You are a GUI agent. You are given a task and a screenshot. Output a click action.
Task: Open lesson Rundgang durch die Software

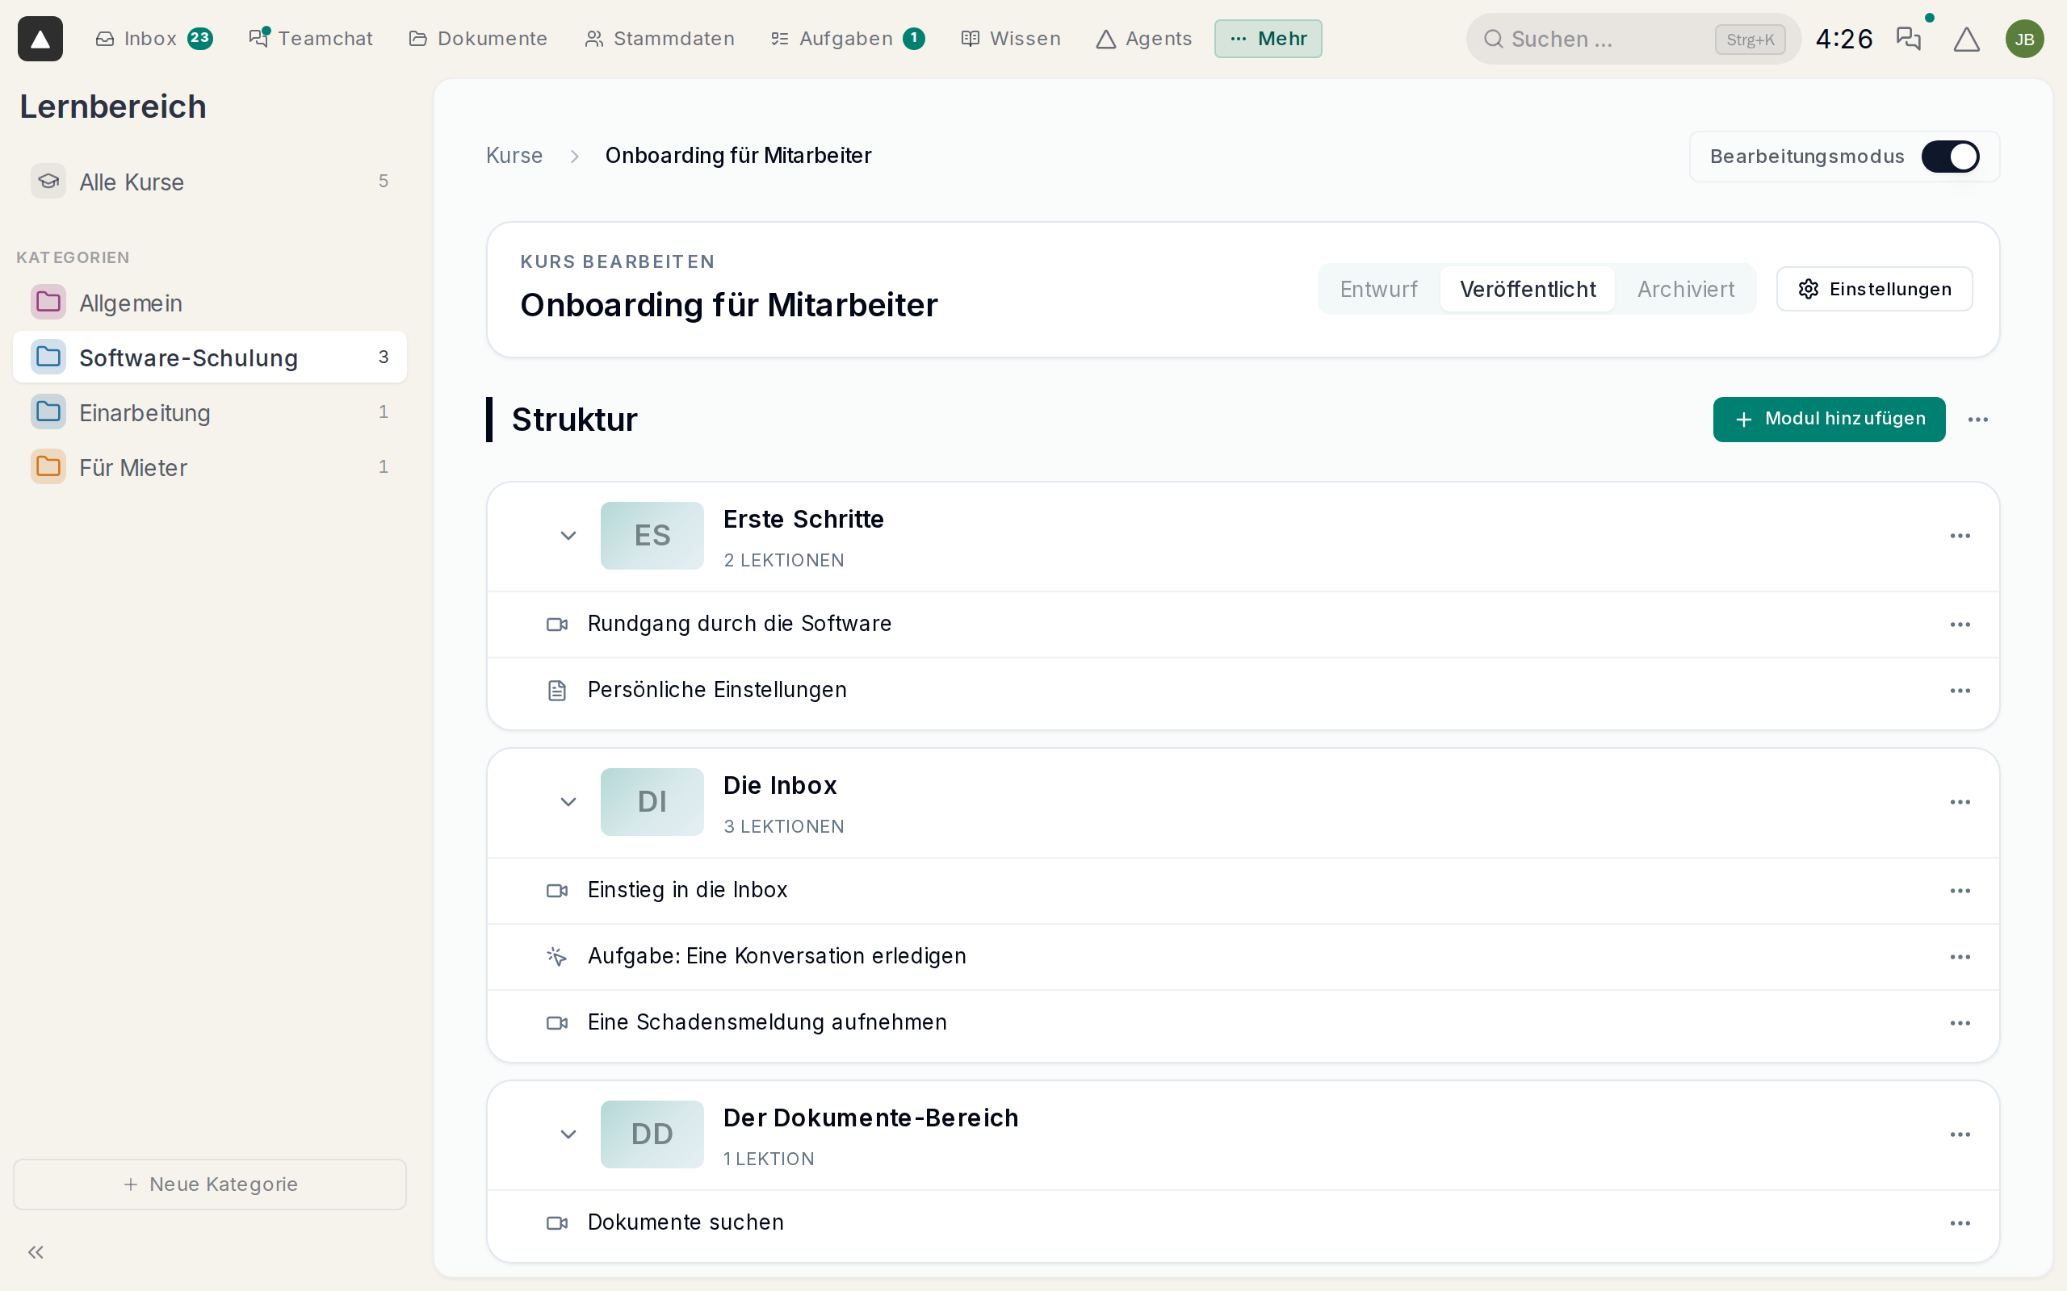click(740, 625)
